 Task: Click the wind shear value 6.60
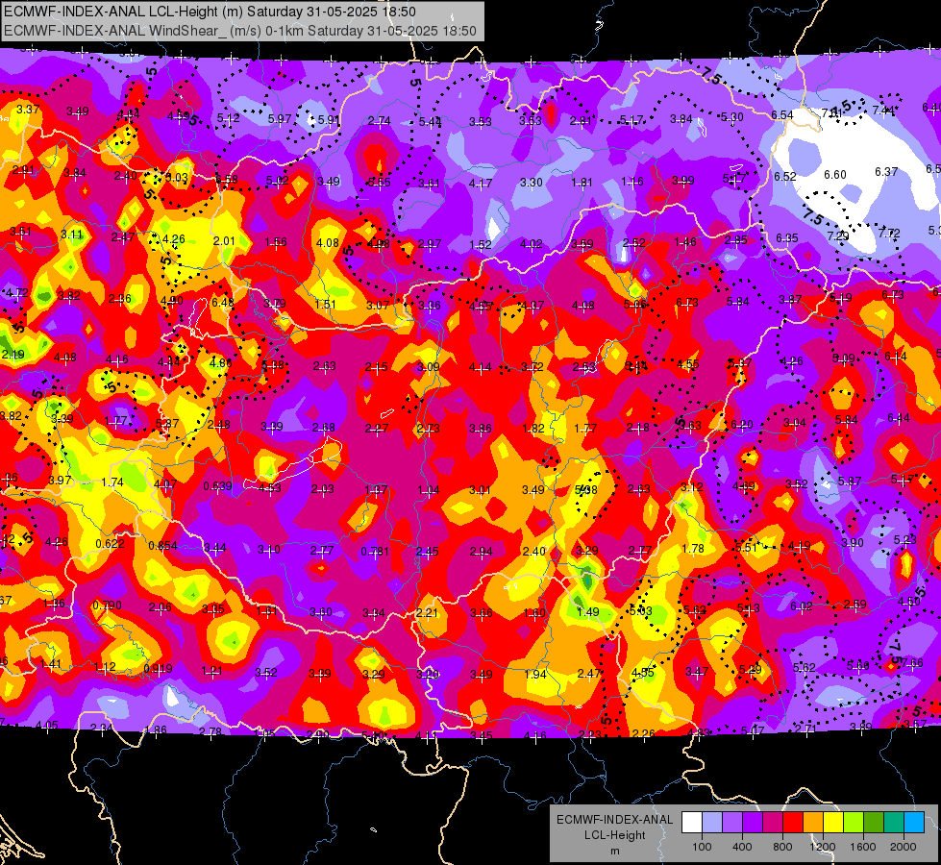834,175
